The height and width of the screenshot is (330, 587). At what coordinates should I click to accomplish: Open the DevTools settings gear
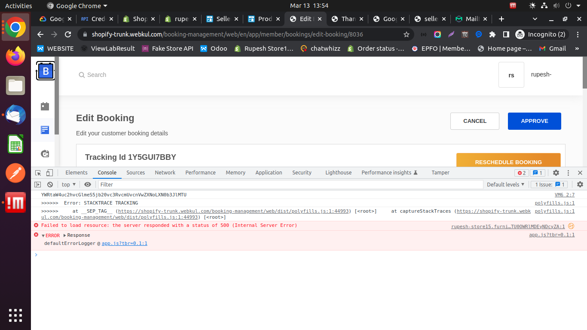point(556,173)
